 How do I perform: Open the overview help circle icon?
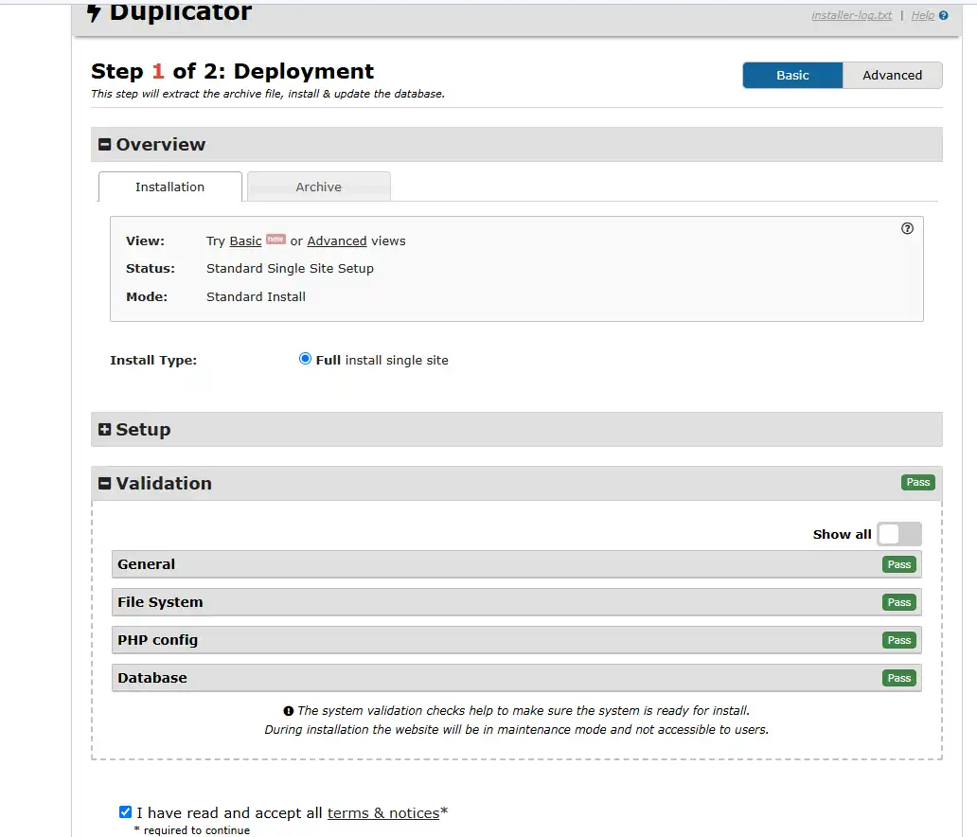pyautogui.click(x=907, y=228)
